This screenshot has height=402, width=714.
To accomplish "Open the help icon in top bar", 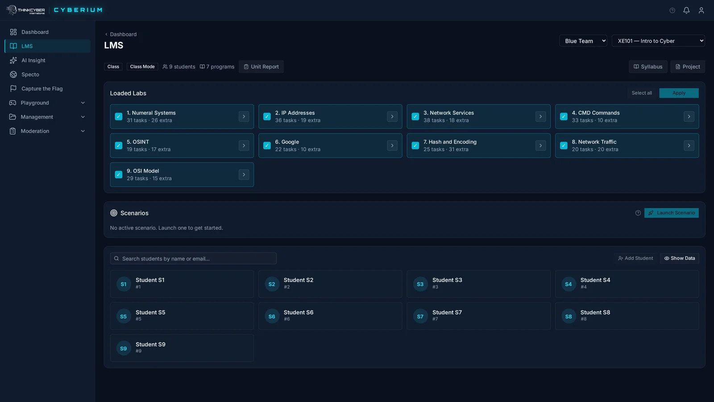I will click(672, 10).
